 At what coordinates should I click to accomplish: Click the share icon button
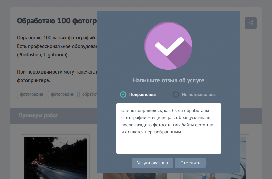251,23
